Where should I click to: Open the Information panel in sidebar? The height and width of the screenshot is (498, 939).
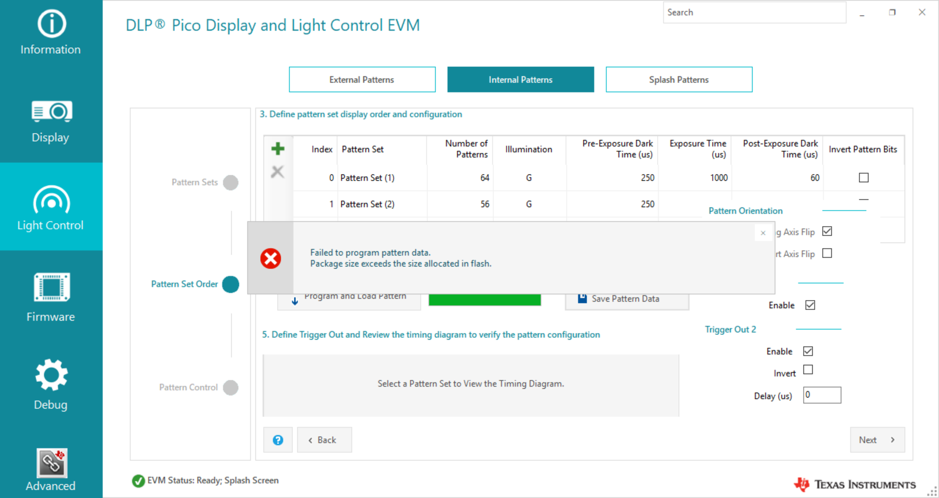(50, 32)
